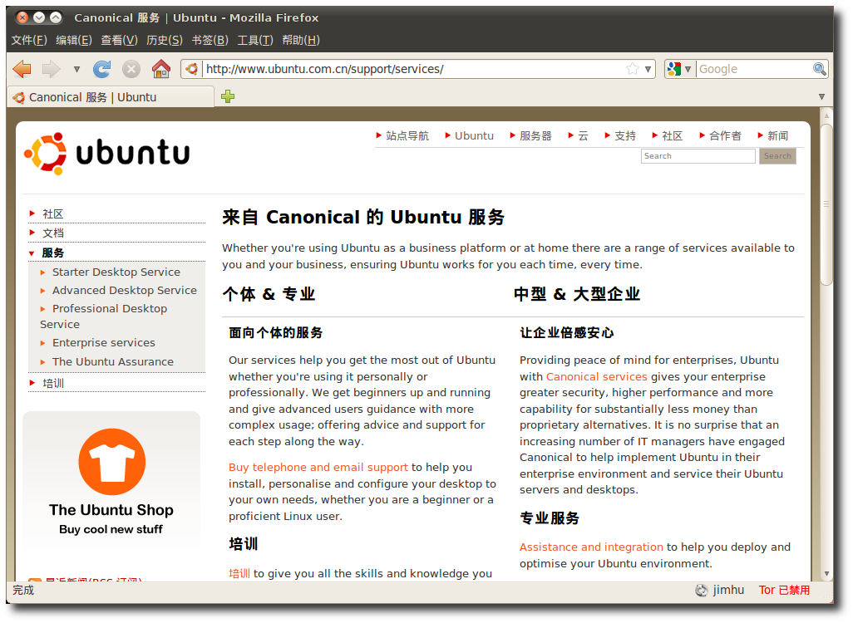Click the jimhu status bar text
The image size is (853, 623).
(728, 591)
